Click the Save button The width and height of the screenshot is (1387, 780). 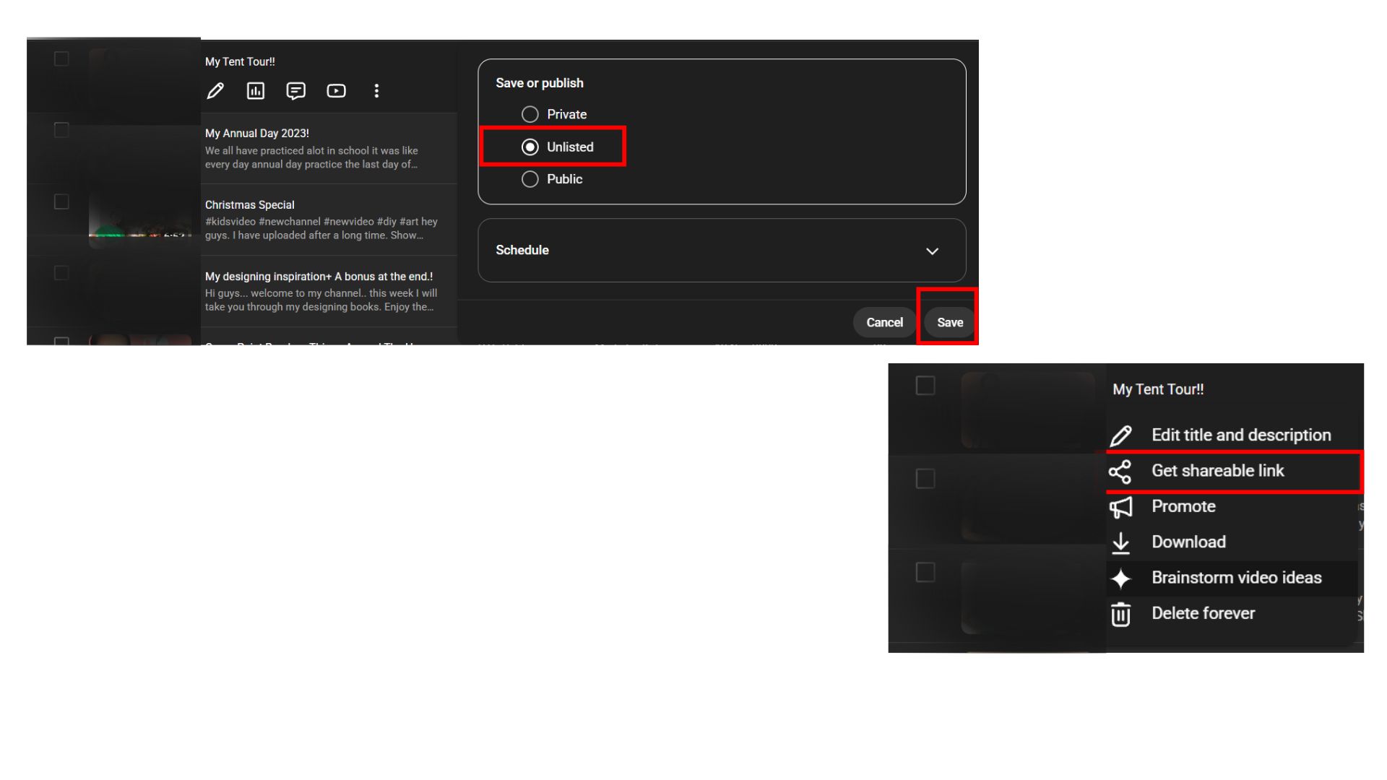click(x=949, y=322)
